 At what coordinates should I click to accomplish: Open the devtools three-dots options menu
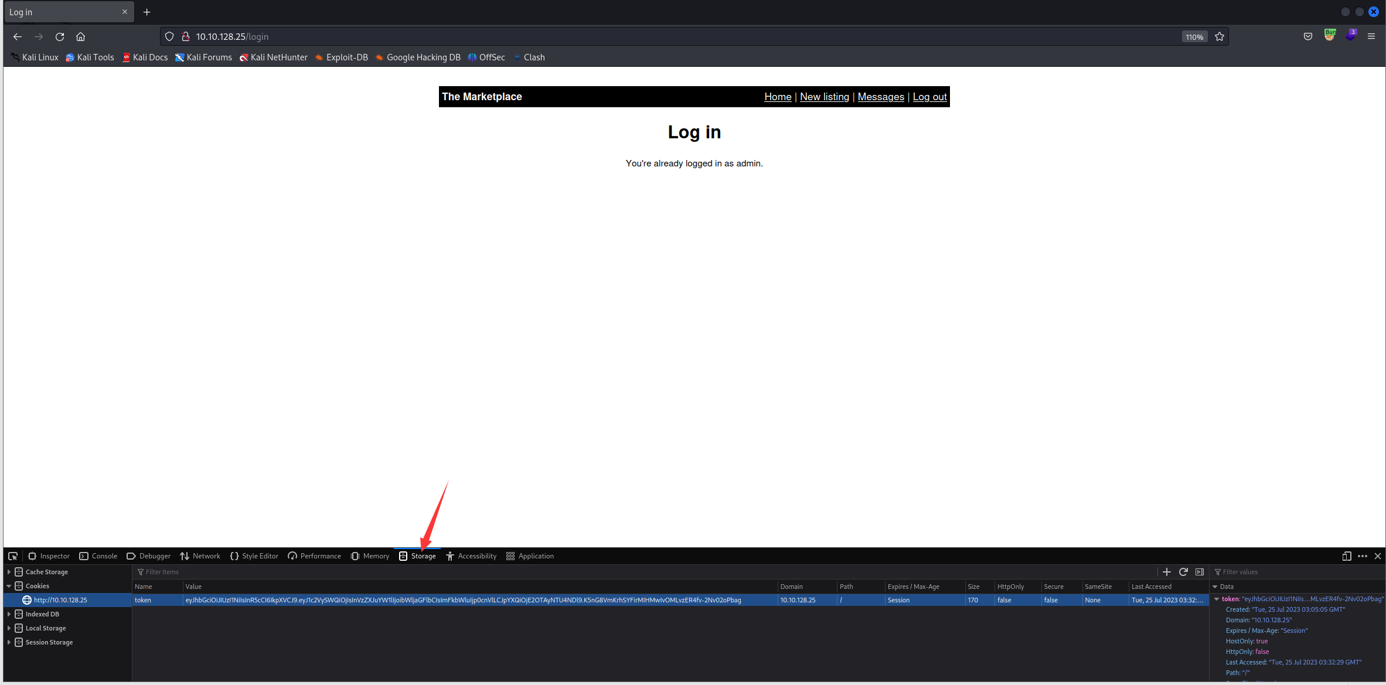(1363, 556)
